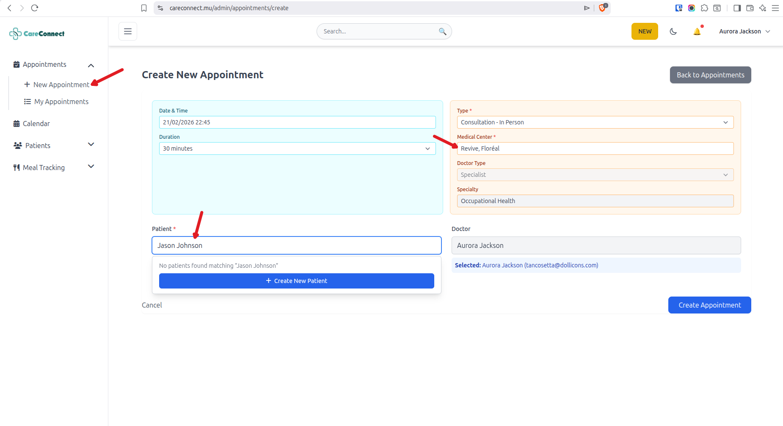This screenshot has width=783, height=426.
Task: Collapse the Appointments sidebar section
Action: pyautogui.click(x=91, y=65)
